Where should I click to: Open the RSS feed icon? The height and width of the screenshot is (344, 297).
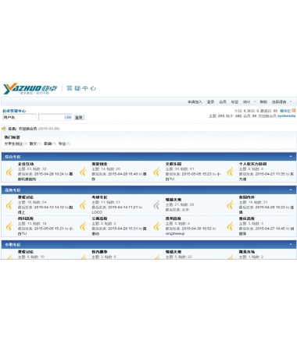point(294,111)
